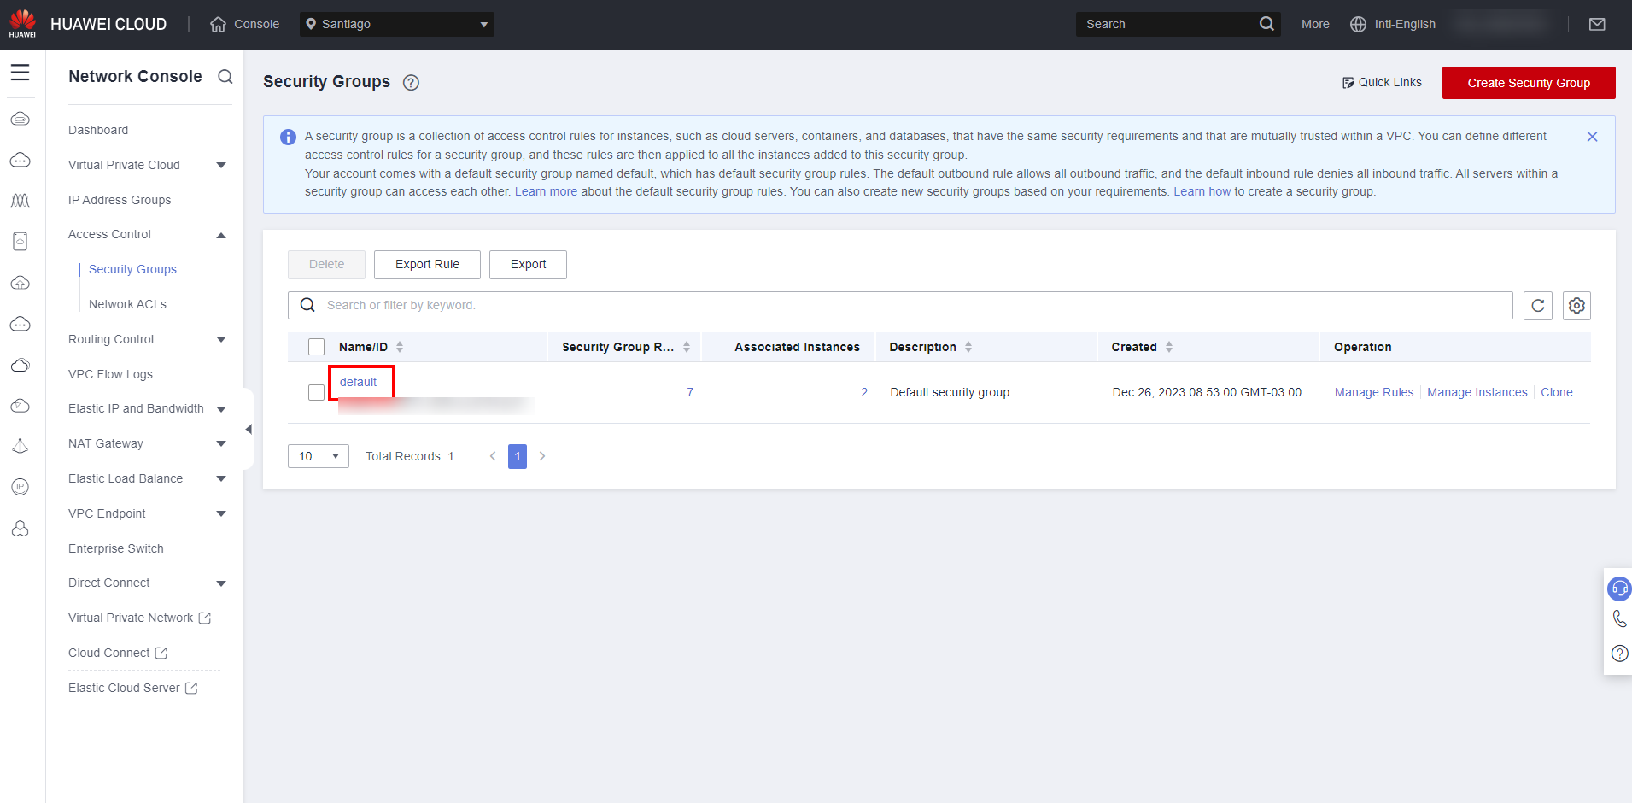1632x803 pixels.
Task: Click the Create Security Group button
Action: (x=1528, y=83)
